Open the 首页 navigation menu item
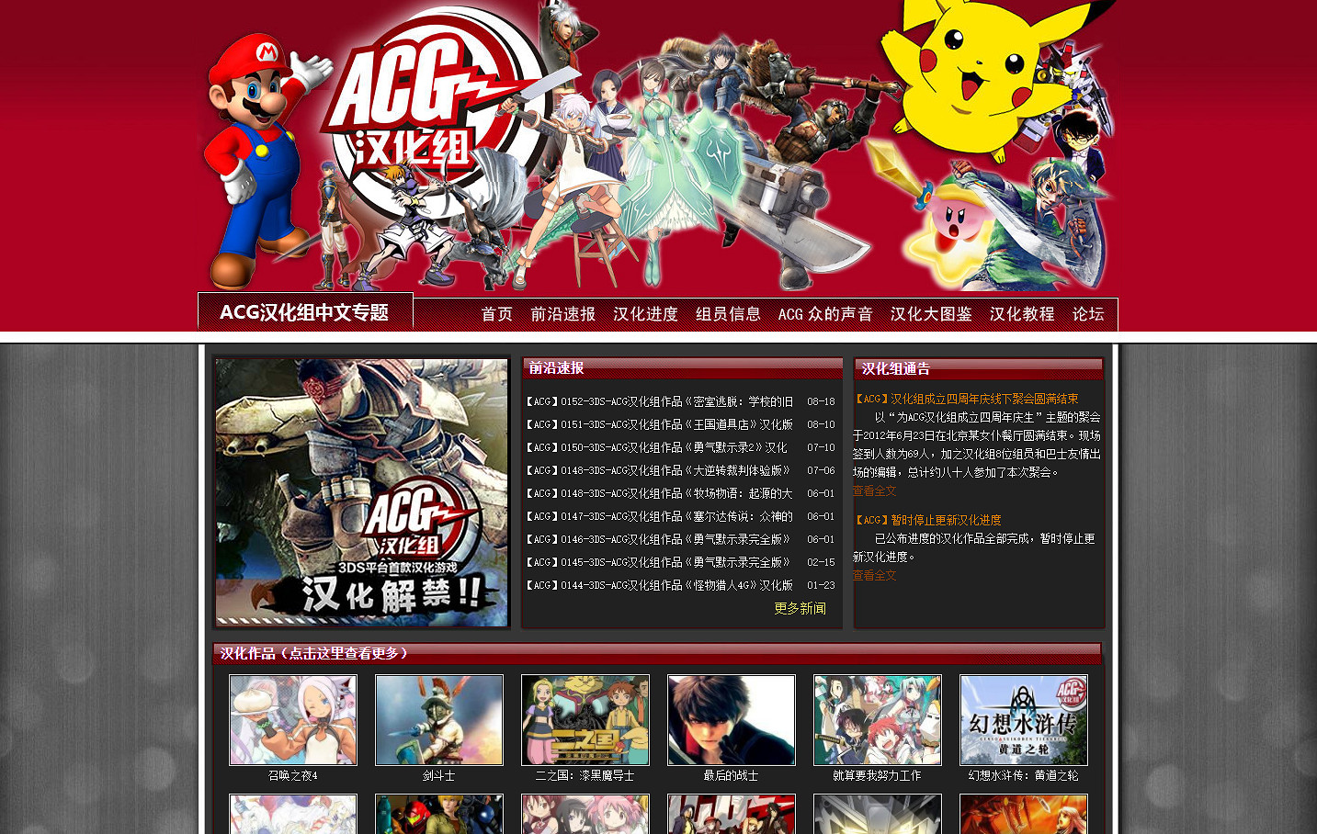 (496, 314)
